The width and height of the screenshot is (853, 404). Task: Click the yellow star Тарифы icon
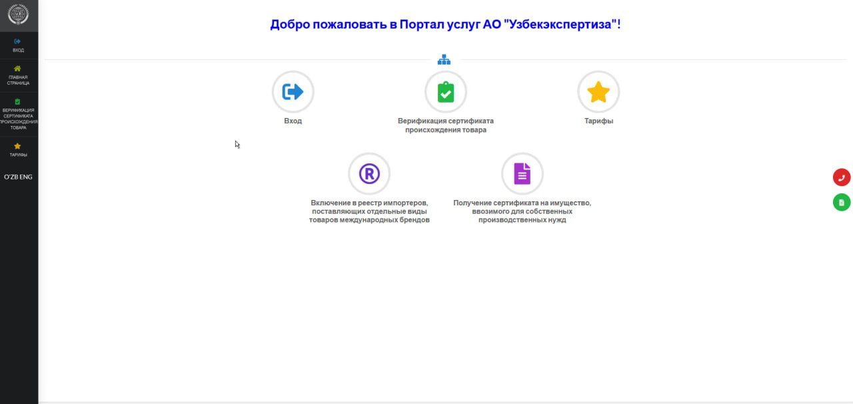point(598,92)
